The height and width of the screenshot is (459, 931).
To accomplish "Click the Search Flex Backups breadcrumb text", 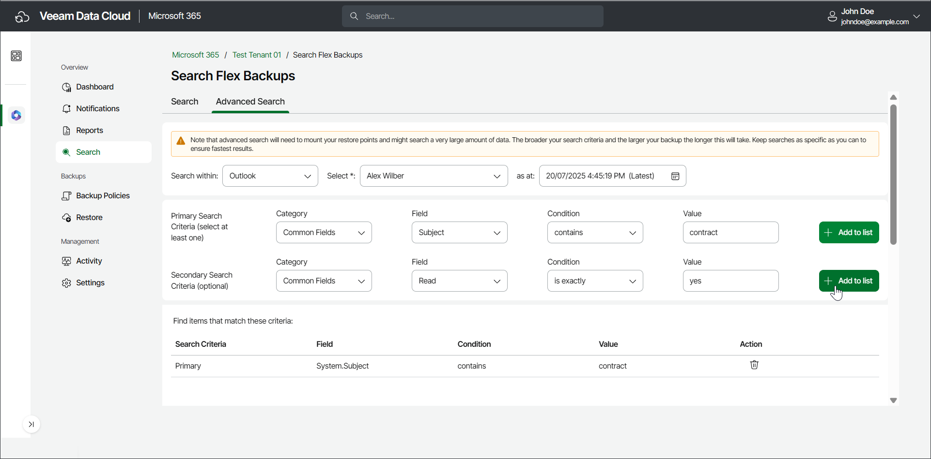I will coord(328,55).
